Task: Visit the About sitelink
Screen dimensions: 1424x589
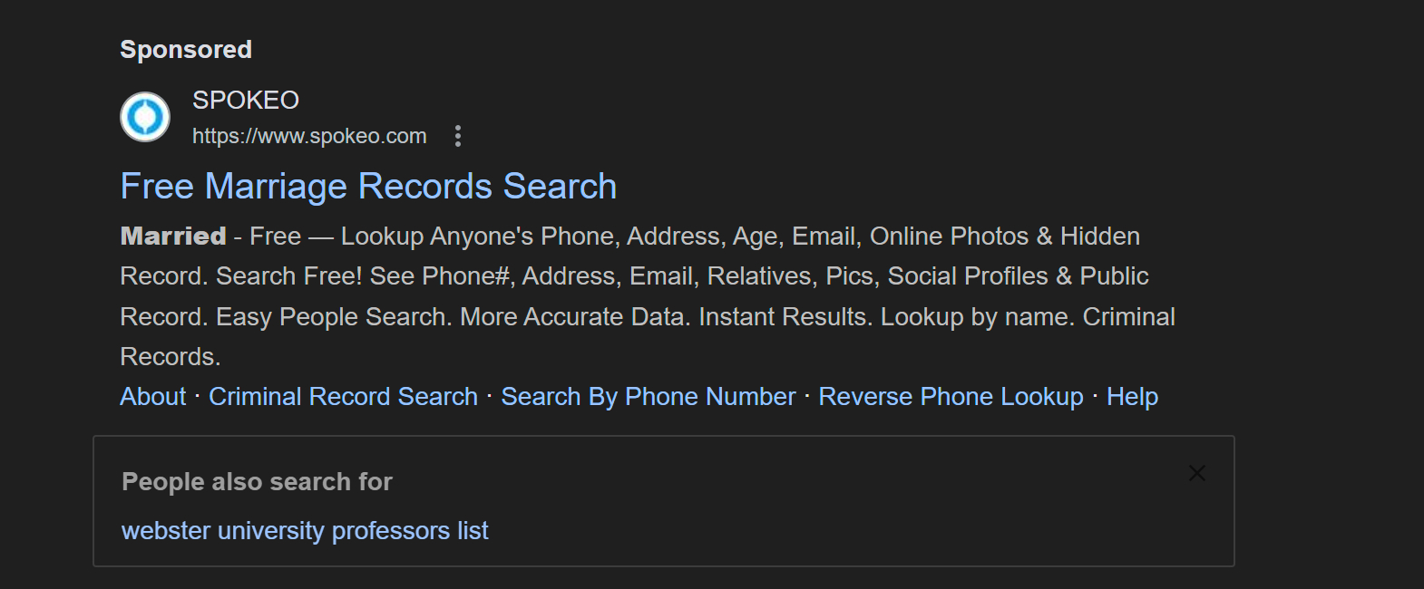Action: pyautogui.click(x=151, y=396)
